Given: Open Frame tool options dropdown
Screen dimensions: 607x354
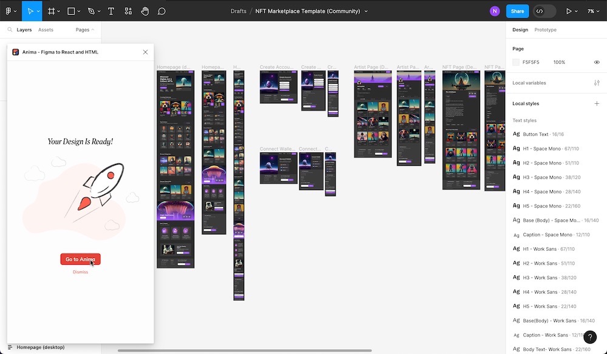Looking at the screenshot, I should [58, 11].
